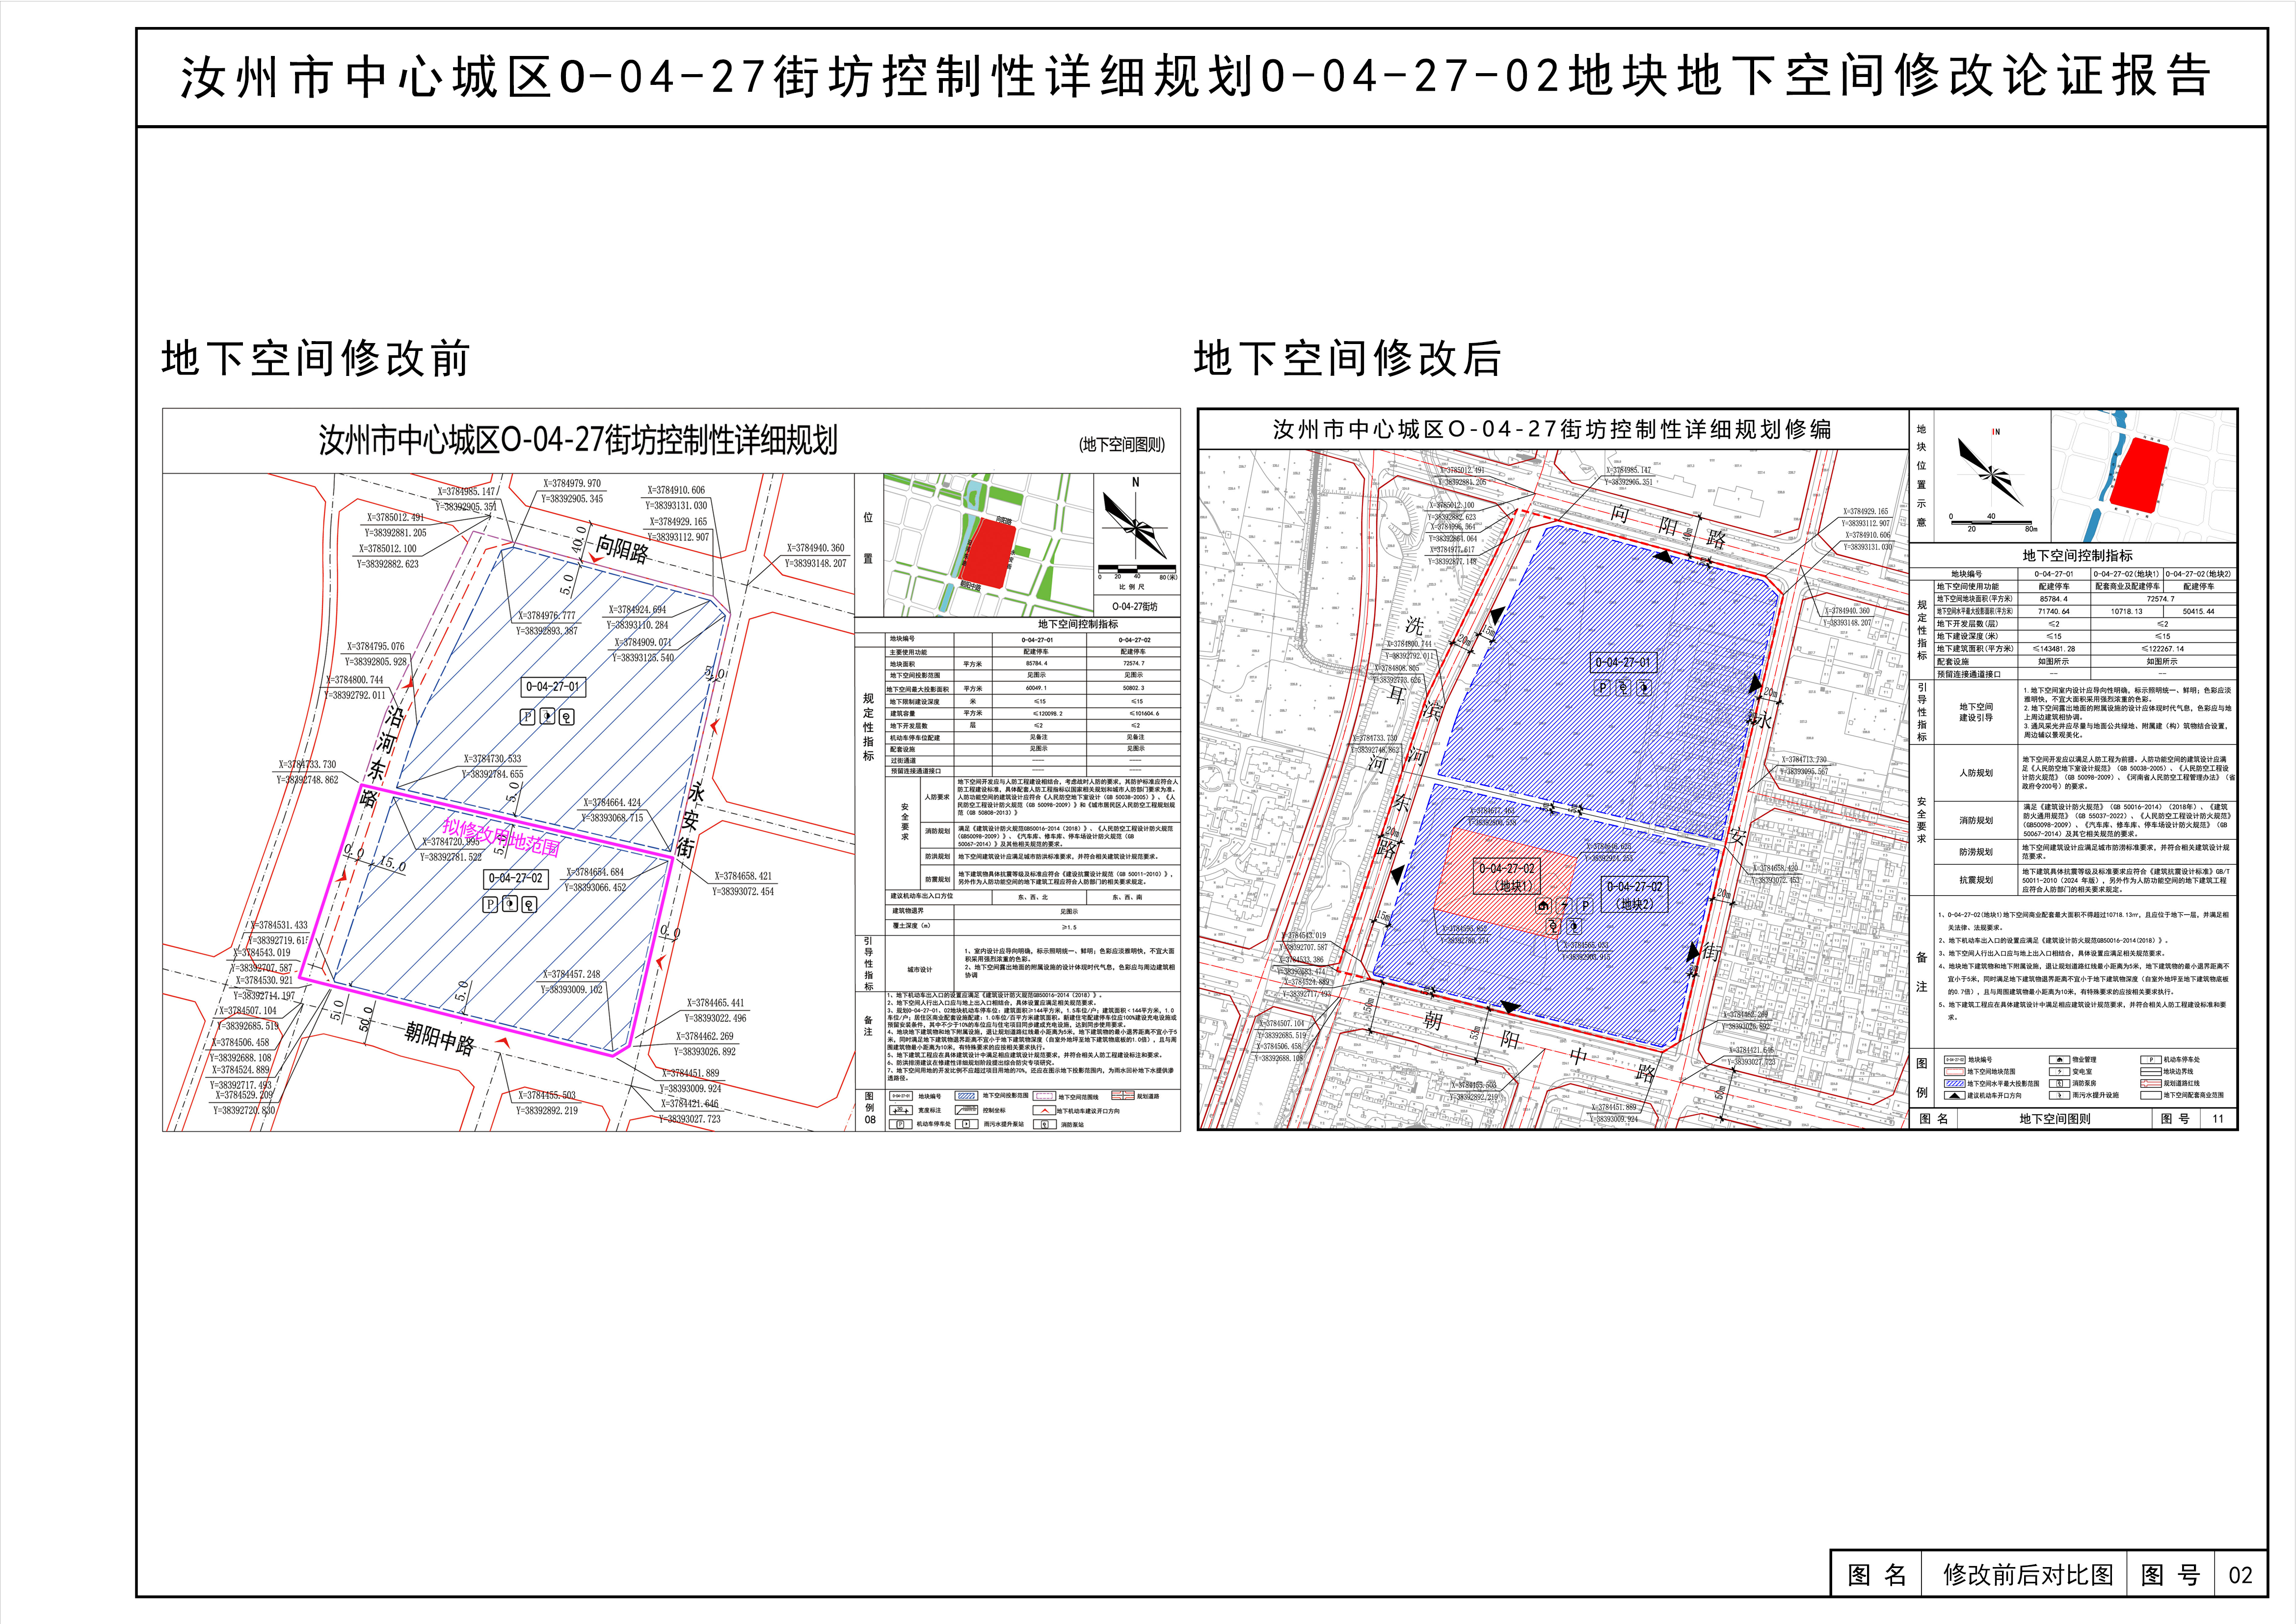Click the black entrance arrow on 朝阳中路 in right plan
This screenshot has height=1624, width=2296.
1510,1007
